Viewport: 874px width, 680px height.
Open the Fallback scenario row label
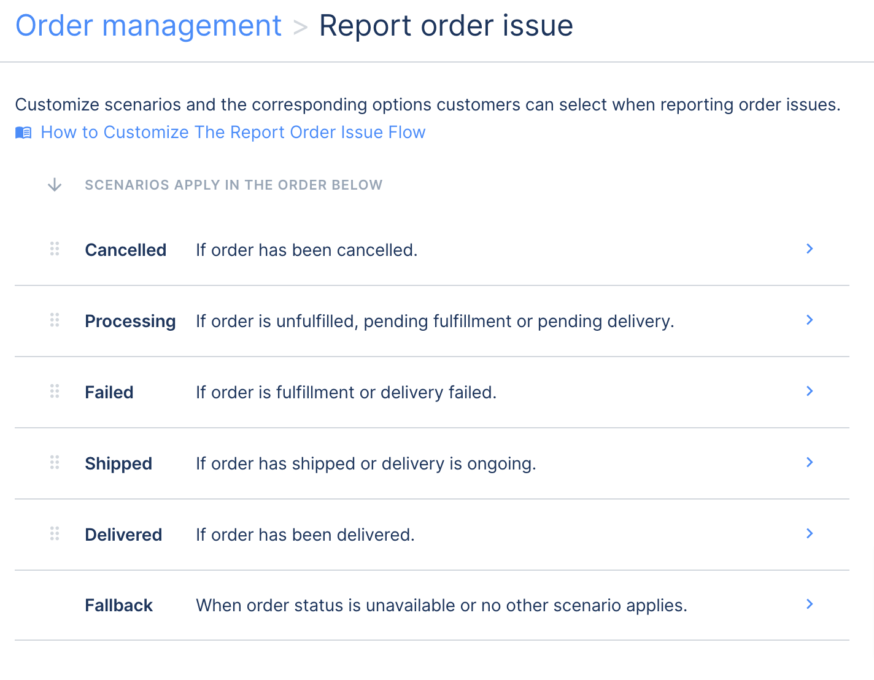point(119,605)
